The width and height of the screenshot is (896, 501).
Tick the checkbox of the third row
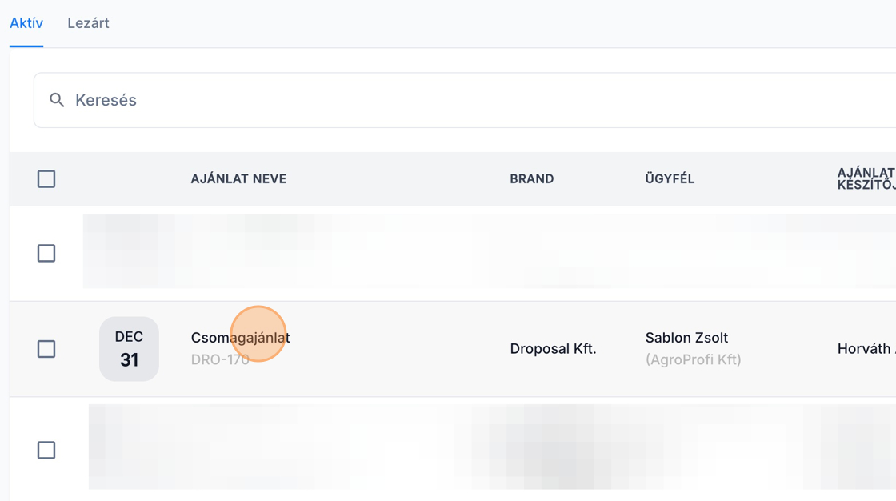click(46, 450)
